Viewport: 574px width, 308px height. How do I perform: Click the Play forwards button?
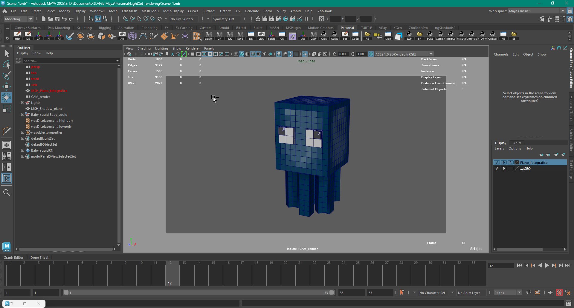[547, 265]
